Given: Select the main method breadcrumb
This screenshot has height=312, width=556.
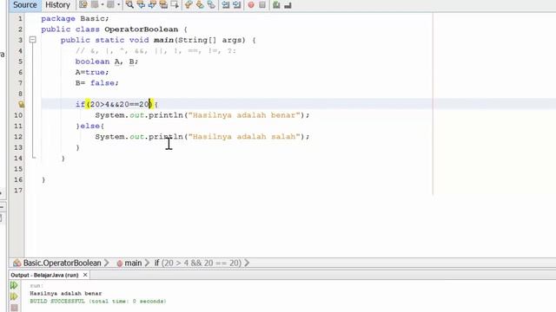Looking at the screenshot, I should (x=133, y=263).
